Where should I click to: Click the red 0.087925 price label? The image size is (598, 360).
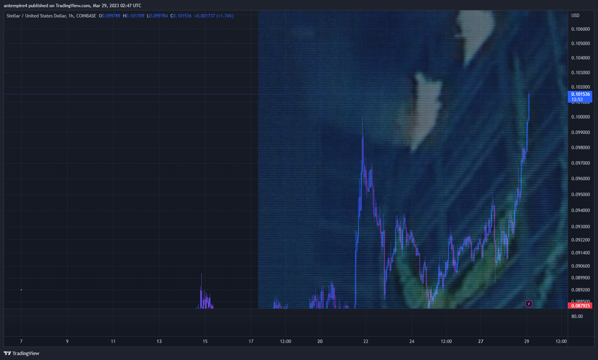pos(580,305)
